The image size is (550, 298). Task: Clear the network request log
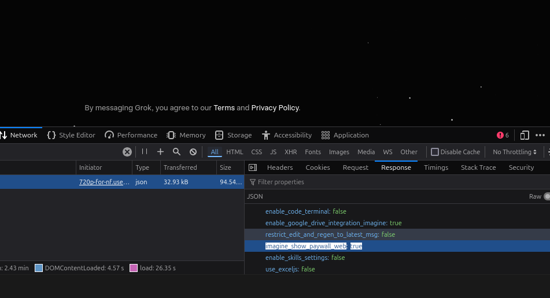[127, 152]
